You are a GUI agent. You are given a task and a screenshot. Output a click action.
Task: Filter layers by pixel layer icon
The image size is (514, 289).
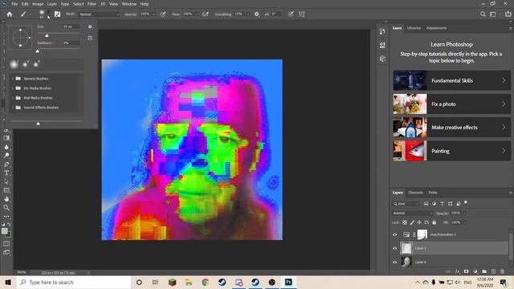point(426,203)
